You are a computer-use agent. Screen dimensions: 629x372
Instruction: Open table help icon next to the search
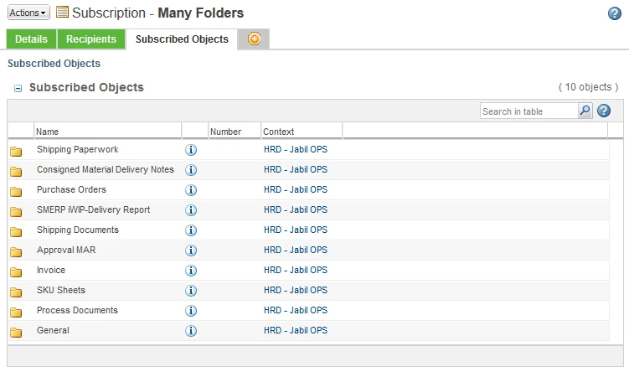tap(604, 111)
